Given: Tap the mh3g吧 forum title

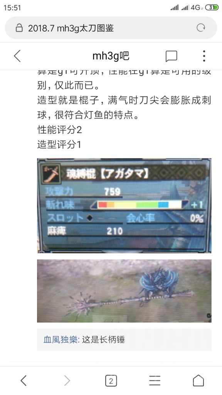Looking at the screenshot, I should [x=111, y=56].
